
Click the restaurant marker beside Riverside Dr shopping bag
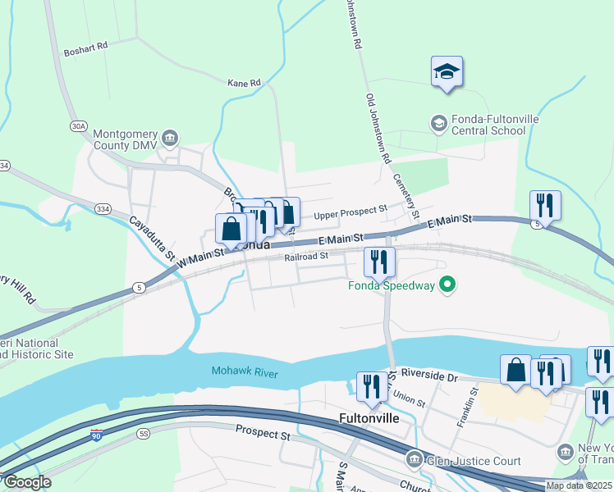point(546,376)
